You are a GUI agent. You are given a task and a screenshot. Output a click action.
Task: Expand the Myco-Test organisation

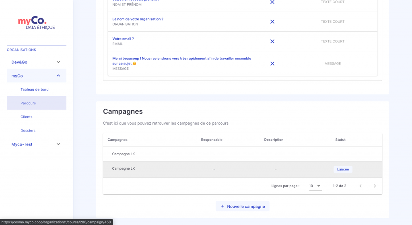pos(37,144)
